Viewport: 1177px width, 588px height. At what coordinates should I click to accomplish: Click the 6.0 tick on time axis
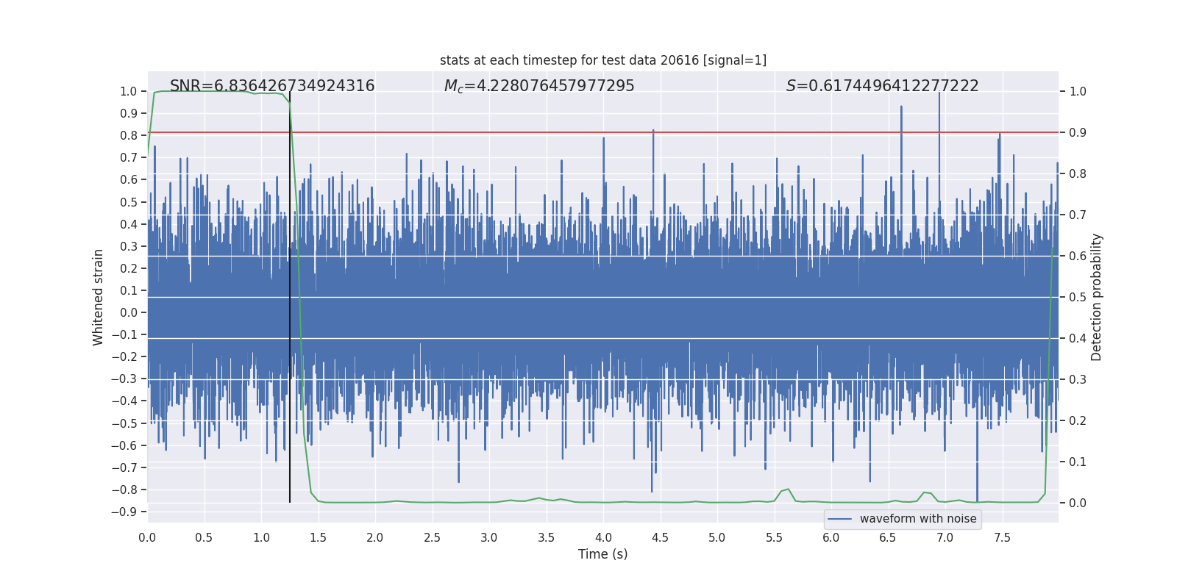[831, 537]
